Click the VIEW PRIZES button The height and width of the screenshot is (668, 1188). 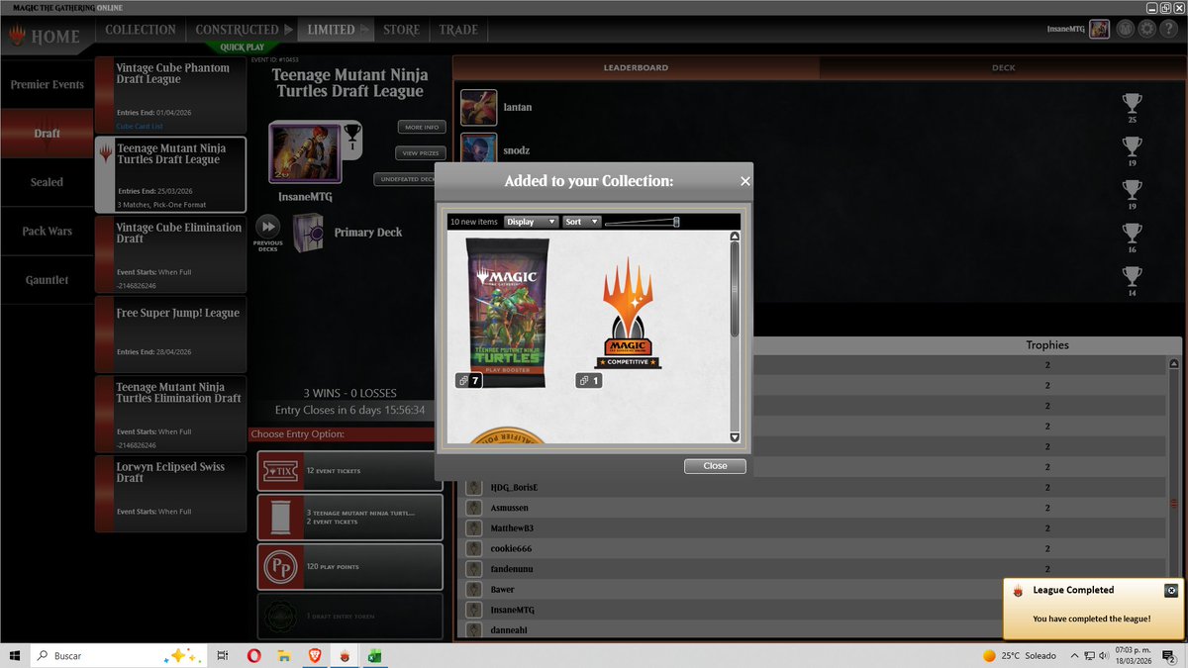pyautogui.click(x=422, y=153)
